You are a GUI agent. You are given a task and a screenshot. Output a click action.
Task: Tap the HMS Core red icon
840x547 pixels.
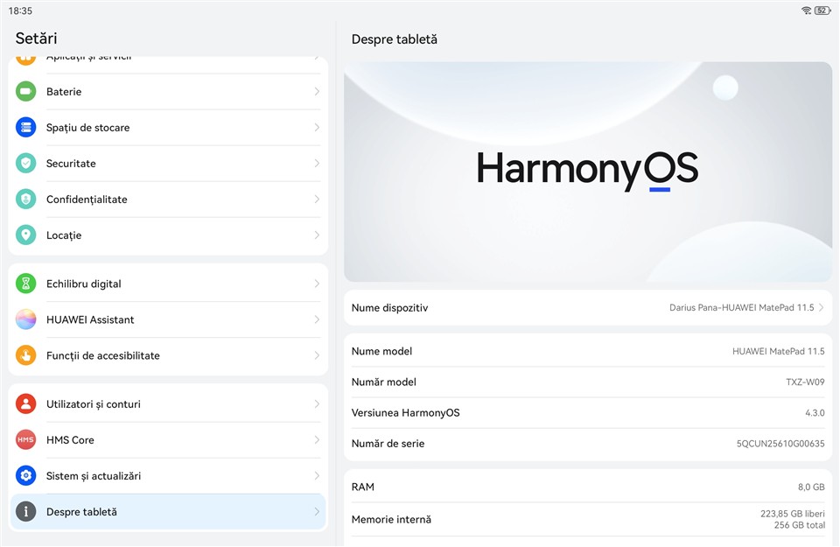click(26, 440)
